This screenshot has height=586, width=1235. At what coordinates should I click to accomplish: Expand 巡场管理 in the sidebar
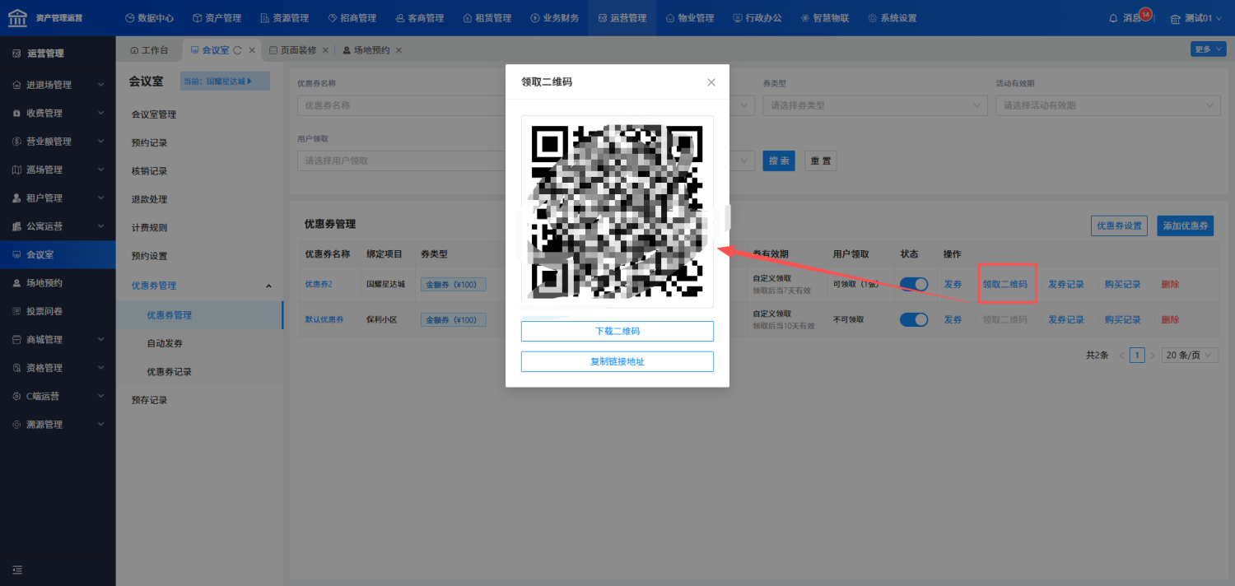(x=58, y=170)
